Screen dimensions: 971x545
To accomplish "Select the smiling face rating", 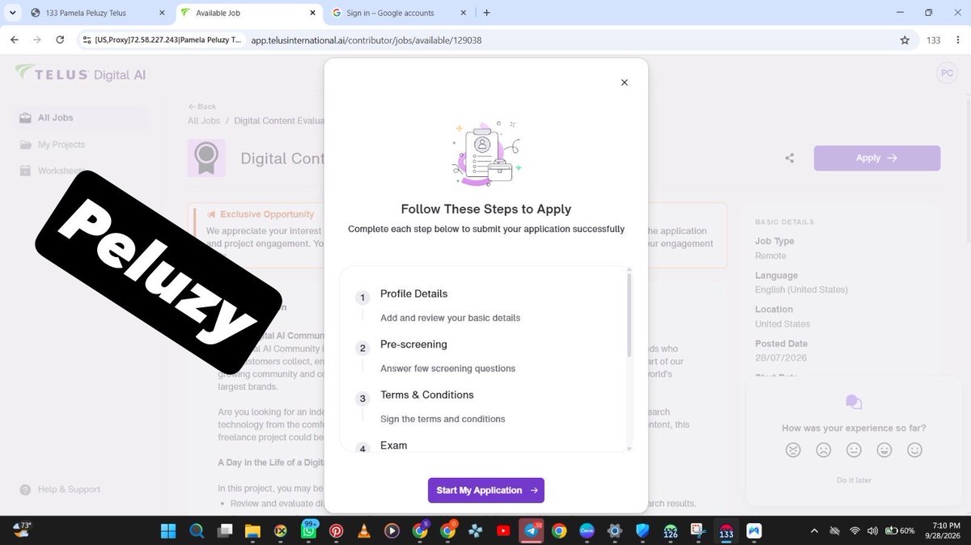I will 884,450.
